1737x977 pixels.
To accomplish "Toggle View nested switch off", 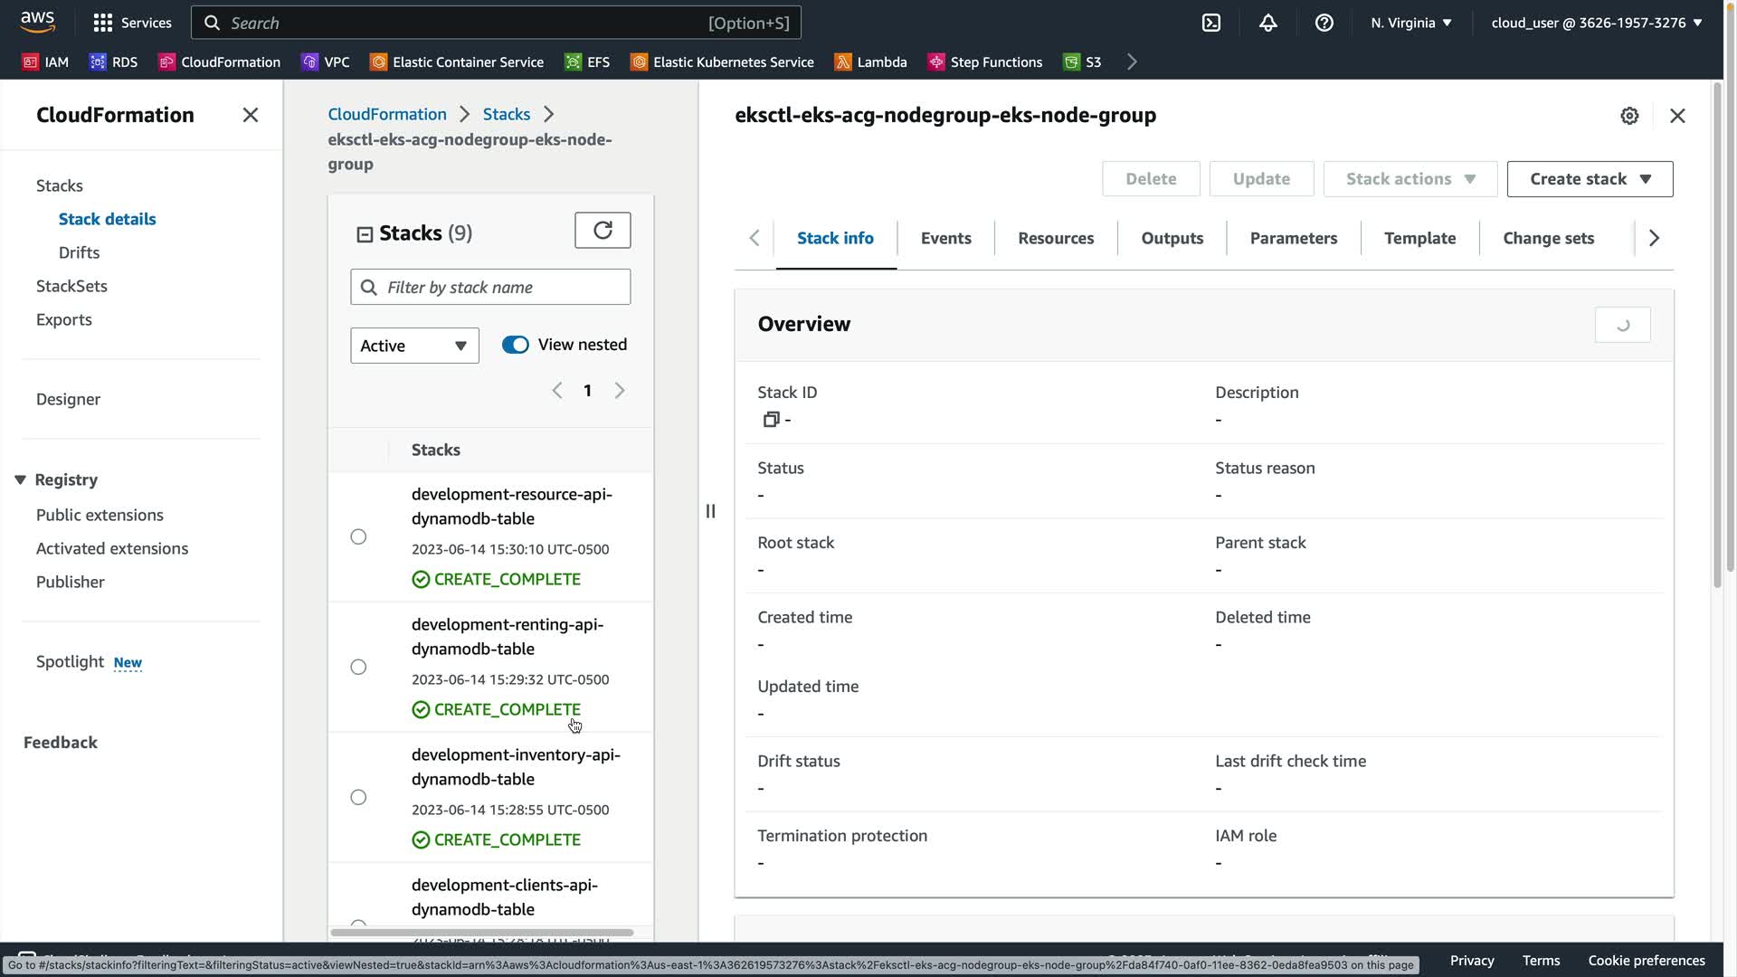I will pyautogui.click(x=516, y=345).
